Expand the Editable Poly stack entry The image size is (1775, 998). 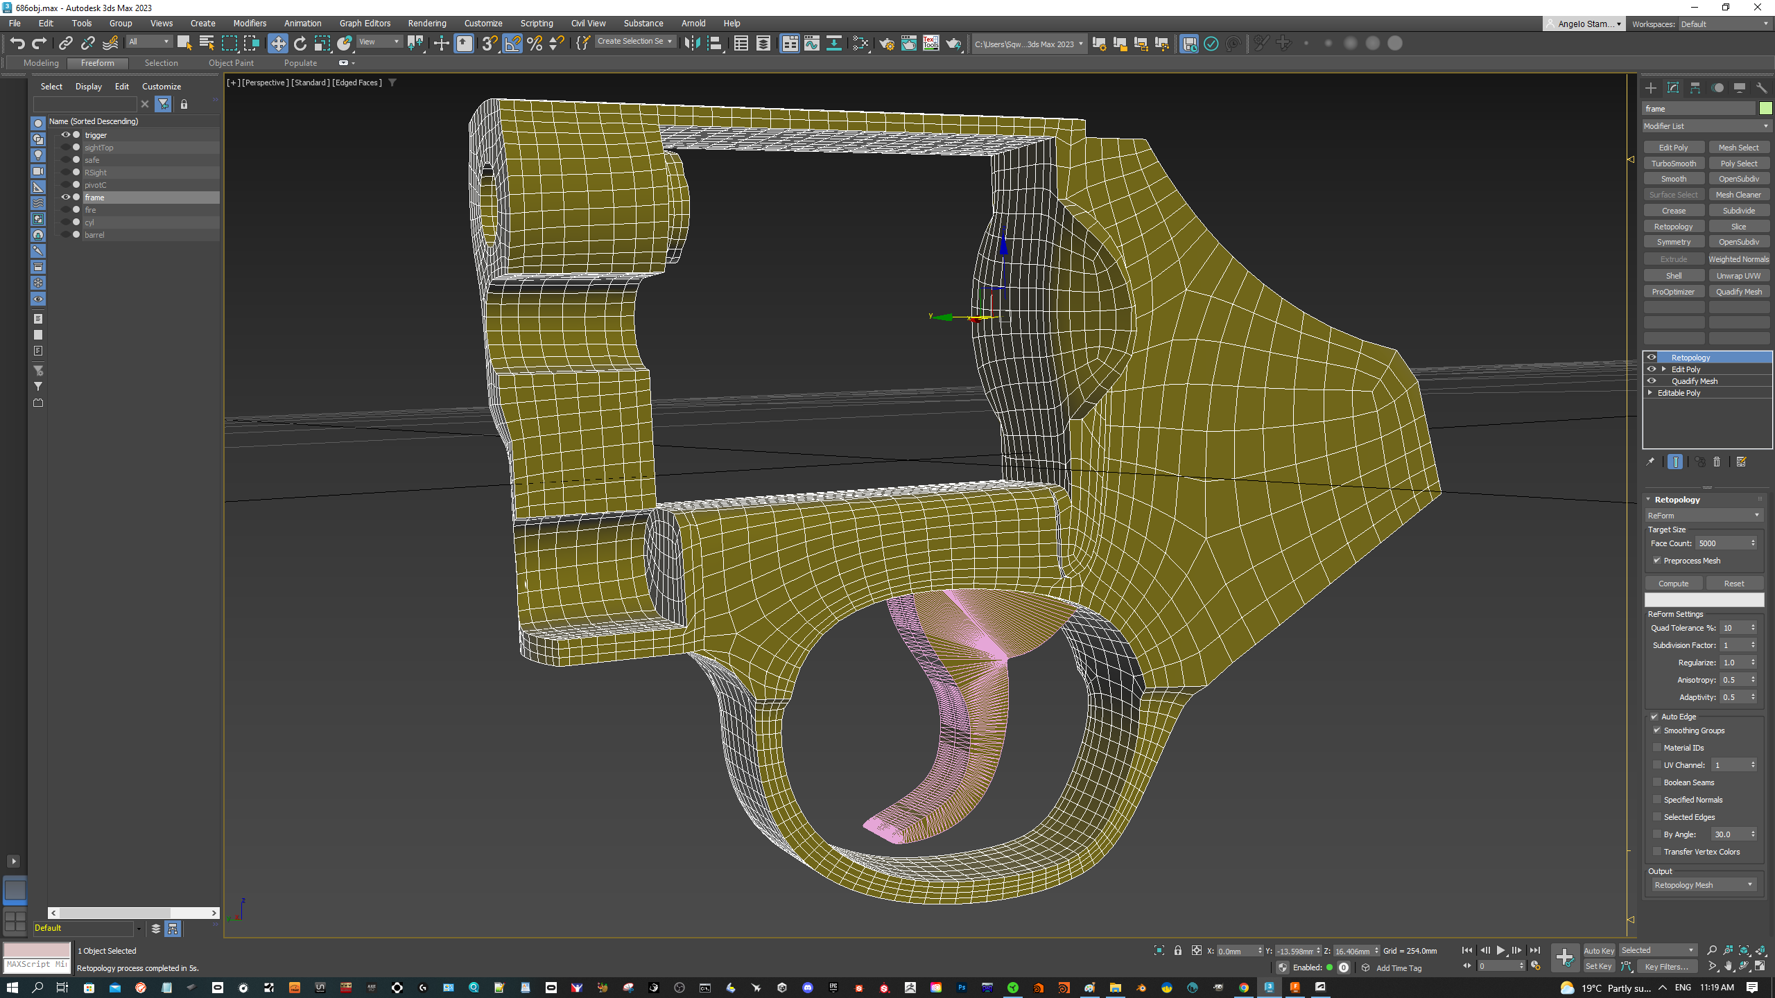1650,393
